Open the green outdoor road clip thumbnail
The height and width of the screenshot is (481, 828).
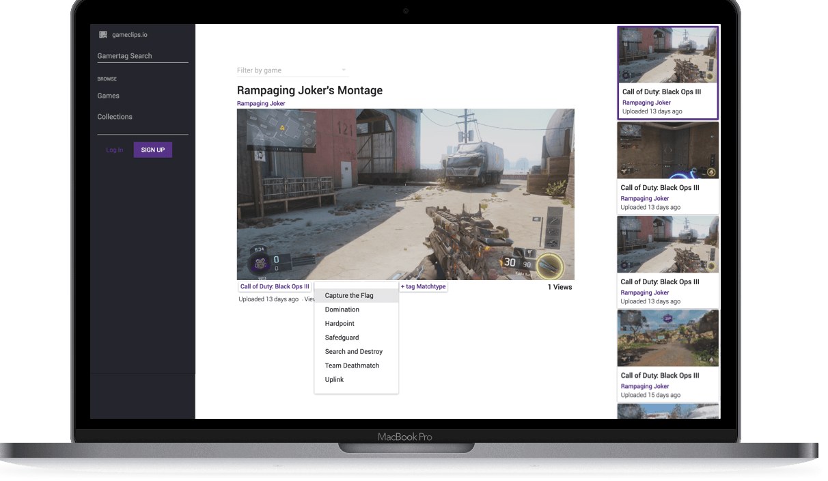pyautogui.click(x=667, y=338)
